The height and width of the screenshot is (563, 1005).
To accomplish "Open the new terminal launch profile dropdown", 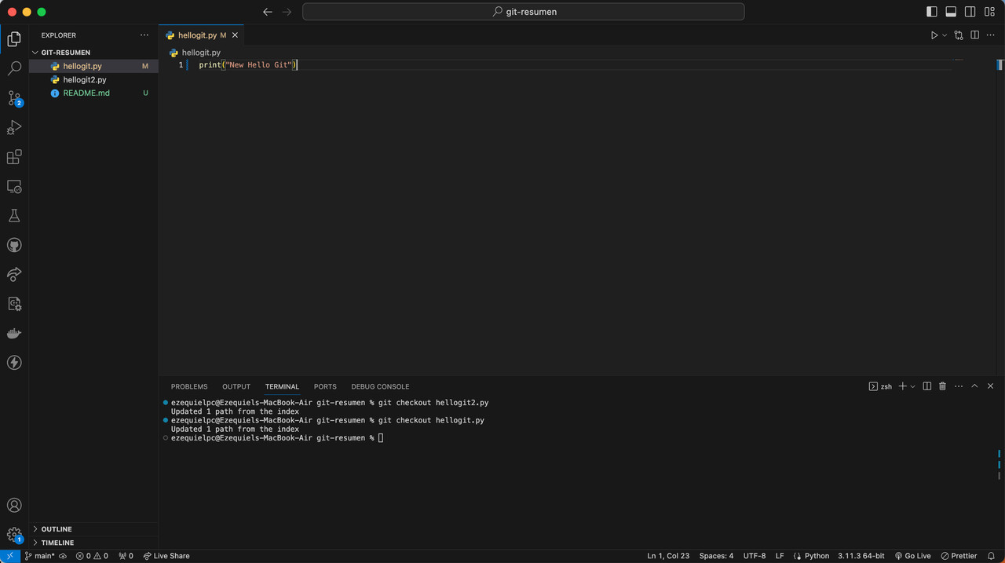I will pyautogui.click(x=912, y=386).
